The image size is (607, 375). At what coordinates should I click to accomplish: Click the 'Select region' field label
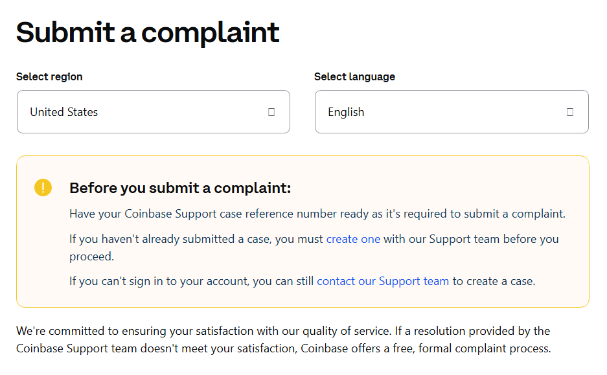coord(49,76)
